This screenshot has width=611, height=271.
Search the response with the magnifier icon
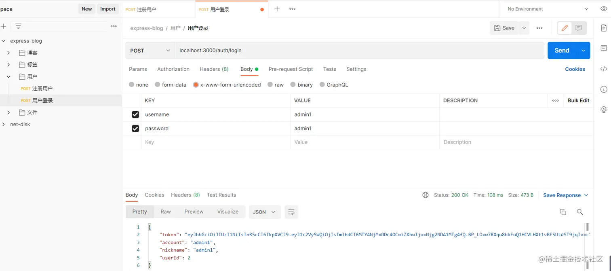(x=580, y=212)
